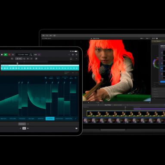Select the lower filmstrip clip in MacBook timeline
This screenshot has width=165, height=165.
124,121
